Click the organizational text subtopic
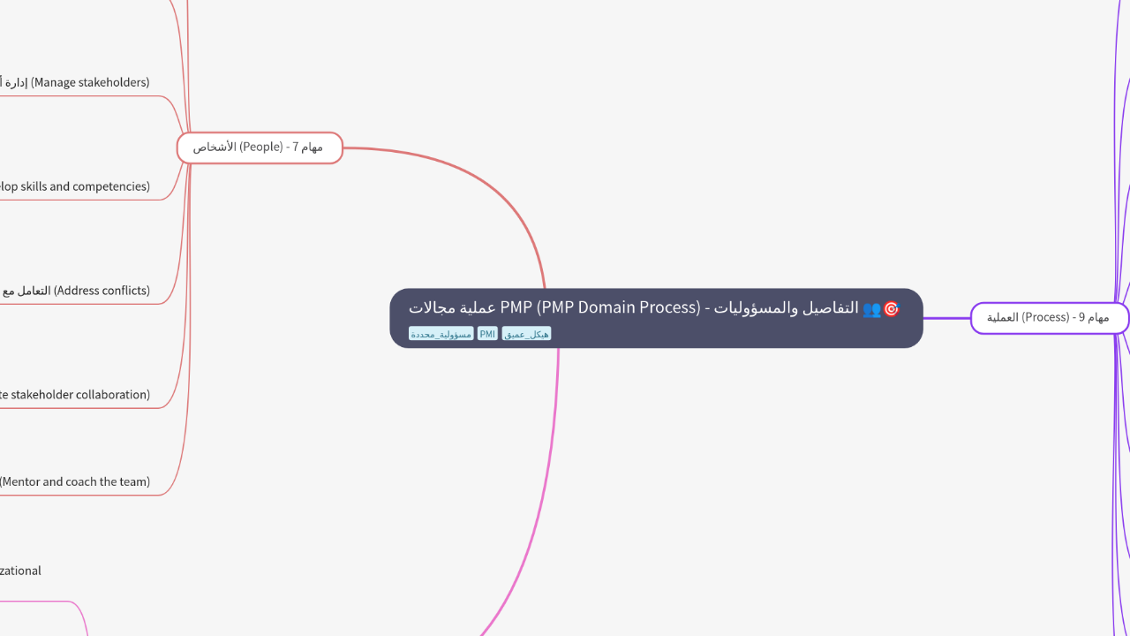Viewport: 1130px width, 636px height. pos(20,571)
